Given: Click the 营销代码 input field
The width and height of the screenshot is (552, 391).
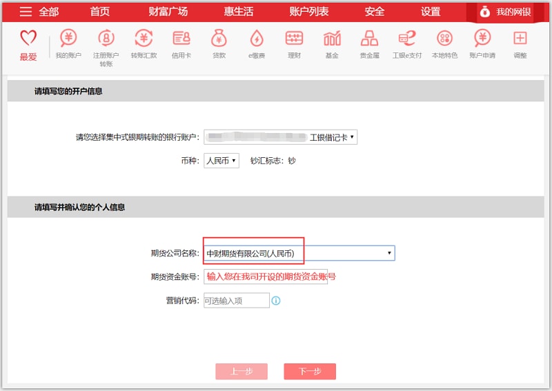Looking at the screenshot, I should pyautogui.click(x=236, y=301).
